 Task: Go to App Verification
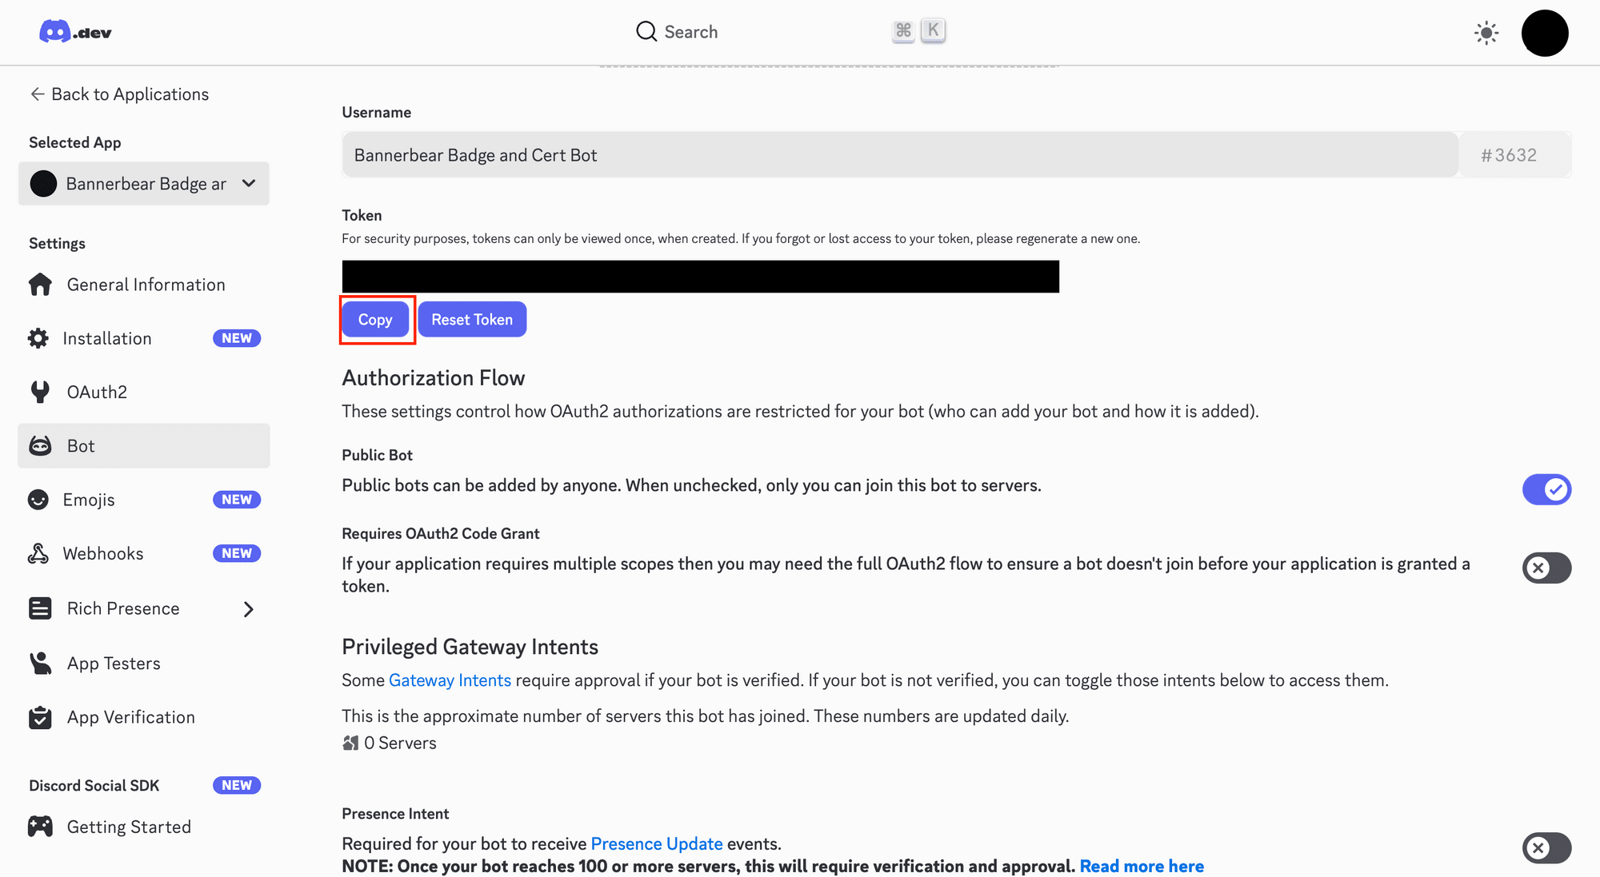point(130,716)
